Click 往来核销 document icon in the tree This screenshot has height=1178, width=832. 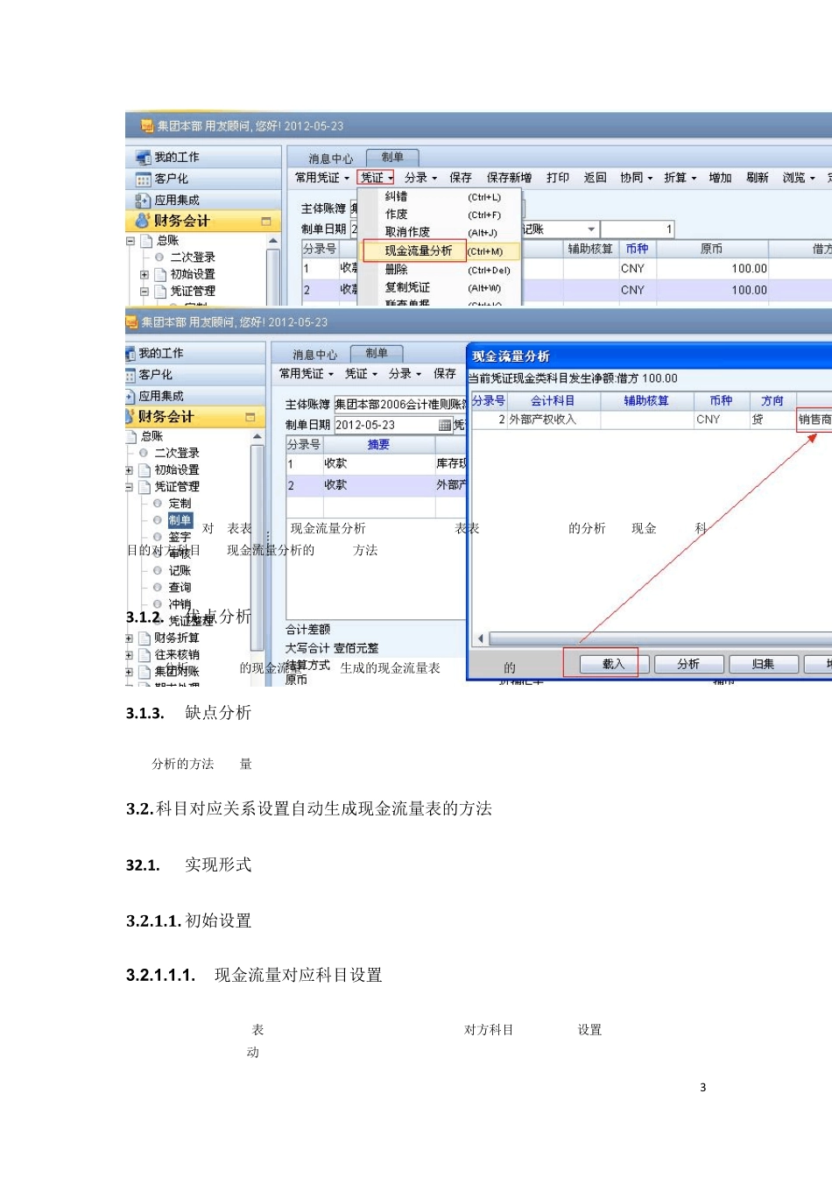[x=145, y=654]
